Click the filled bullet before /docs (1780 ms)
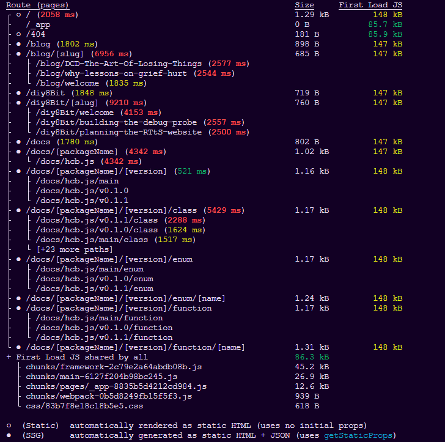The image size is (445, 442). pyautogui.click(x=19, y=142)
